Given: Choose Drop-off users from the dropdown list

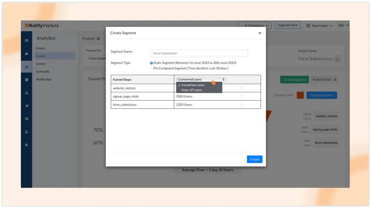Looking at the screenshot, I should point(192,90).
